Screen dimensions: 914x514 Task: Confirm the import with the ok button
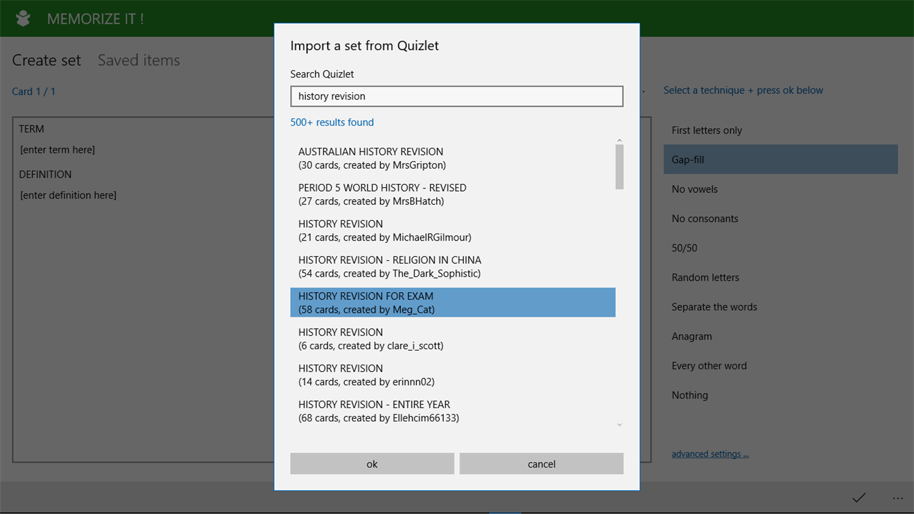click(372, 464)
